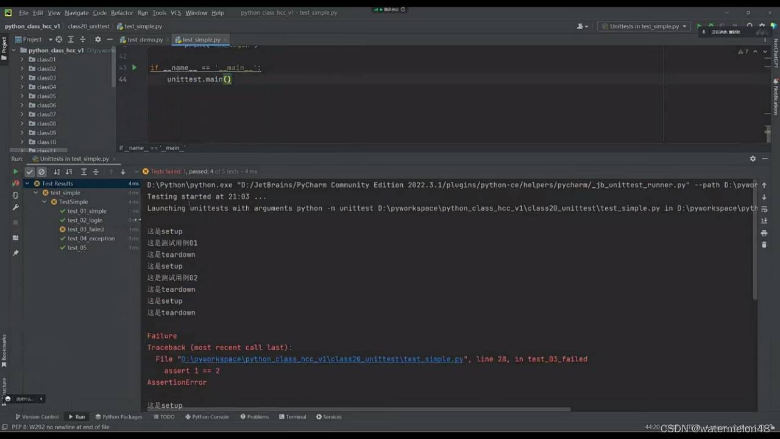Open Project panel gear options

pos(97,39)
